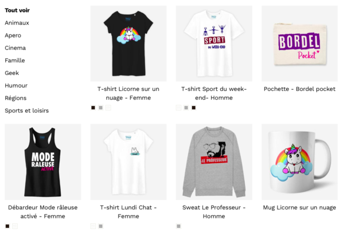Viewport: 344px width, 237px height.
Task: Choose grey swatch for Licorne t-shirt
Action: click(x=101, y=108)
